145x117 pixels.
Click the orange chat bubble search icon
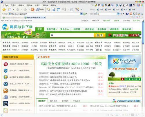pyautogui.click(x=131, y=14)
